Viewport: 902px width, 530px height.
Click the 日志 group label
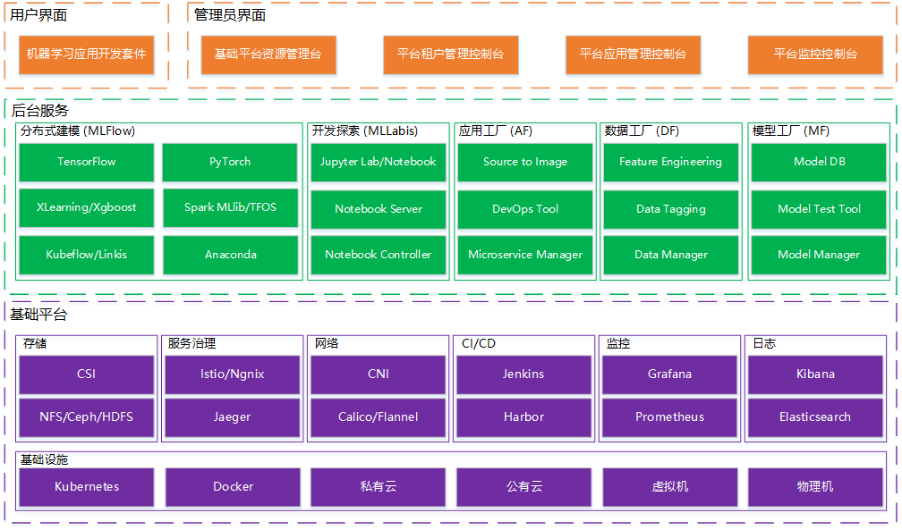point(764,344)
